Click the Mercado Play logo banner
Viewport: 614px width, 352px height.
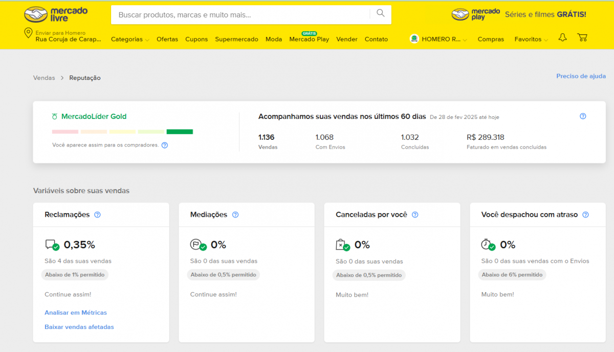[x=476, y=14]
